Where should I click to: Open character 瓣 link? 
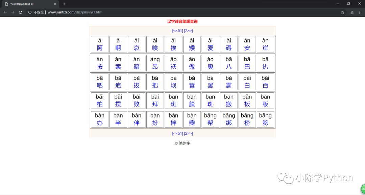tap(192, 123)
